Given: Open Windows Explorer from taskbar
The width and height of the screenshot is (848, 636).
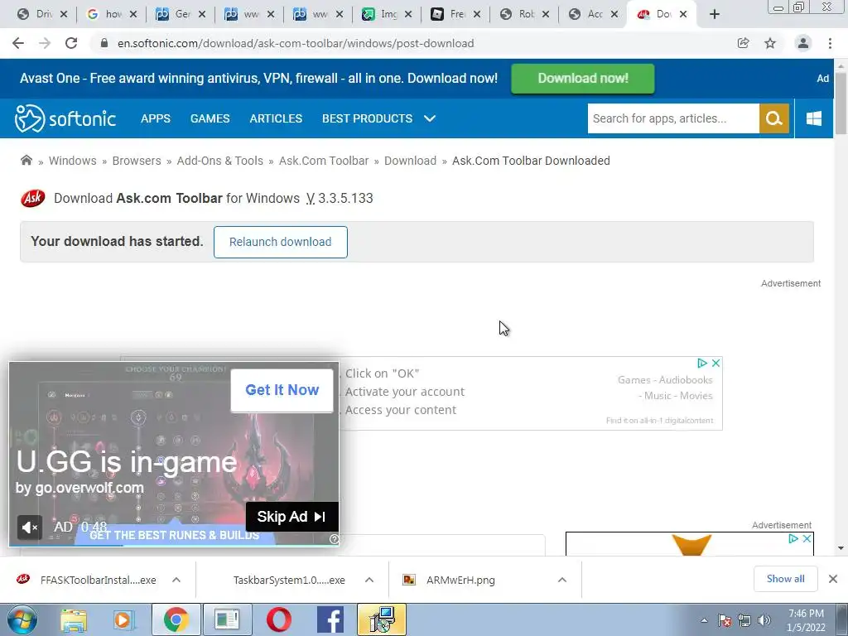Looking at the screenshot, I should (74, 619).
